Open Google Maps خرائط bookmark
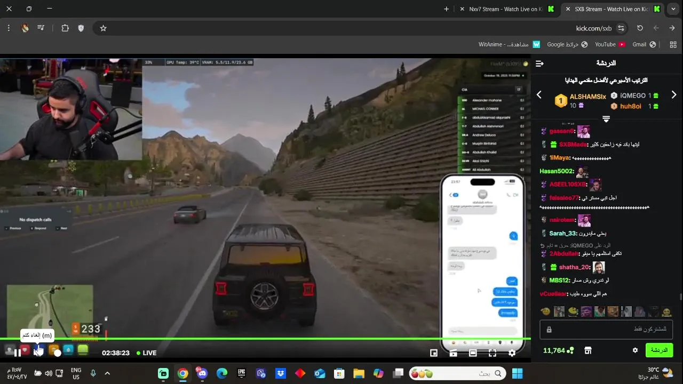 pyautogui.click(x=567, y=44)
